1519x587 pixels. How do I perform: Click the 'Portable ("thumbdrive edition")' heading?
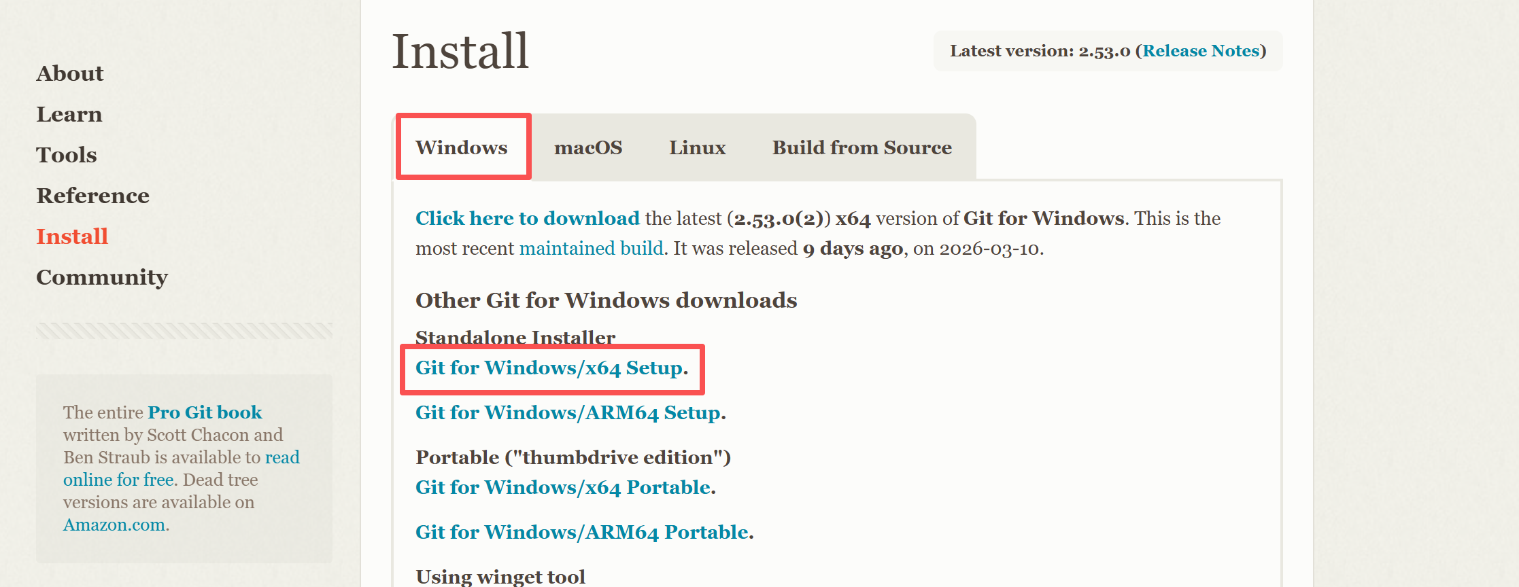[573, 457]
